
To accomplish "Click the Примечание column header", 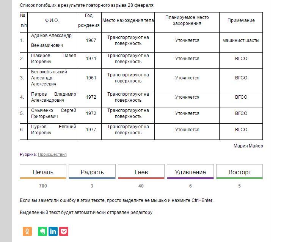I will coord(241,20).
